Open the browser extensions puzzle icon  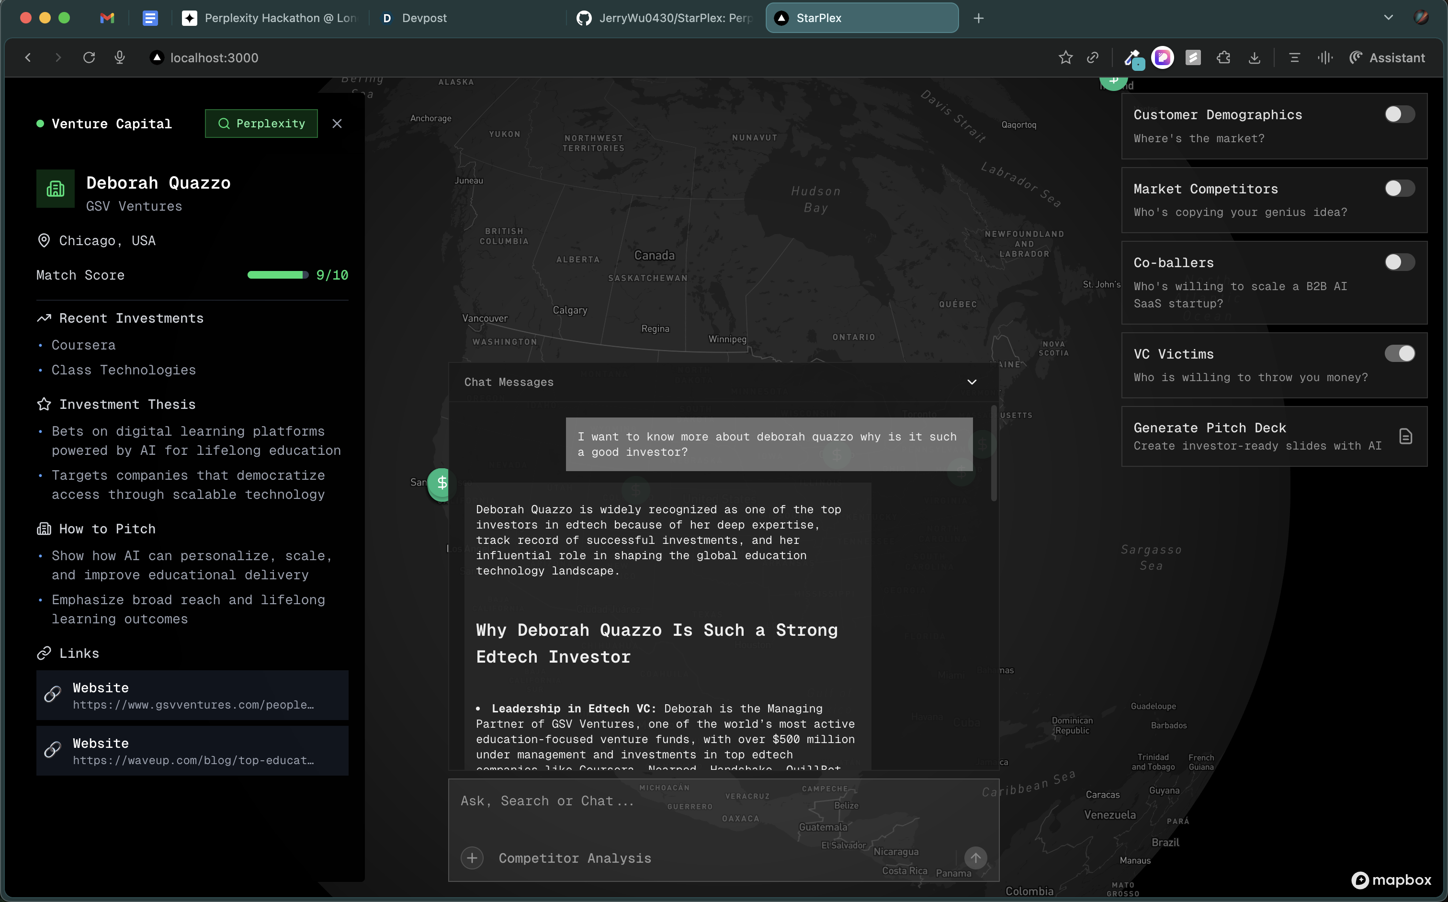[1223, 58]
